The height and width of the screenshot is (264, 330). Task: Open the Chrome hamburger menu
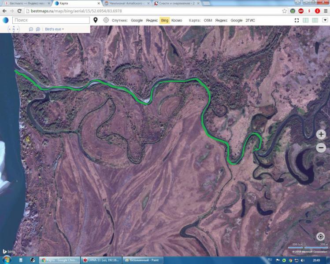pos(325,11)
